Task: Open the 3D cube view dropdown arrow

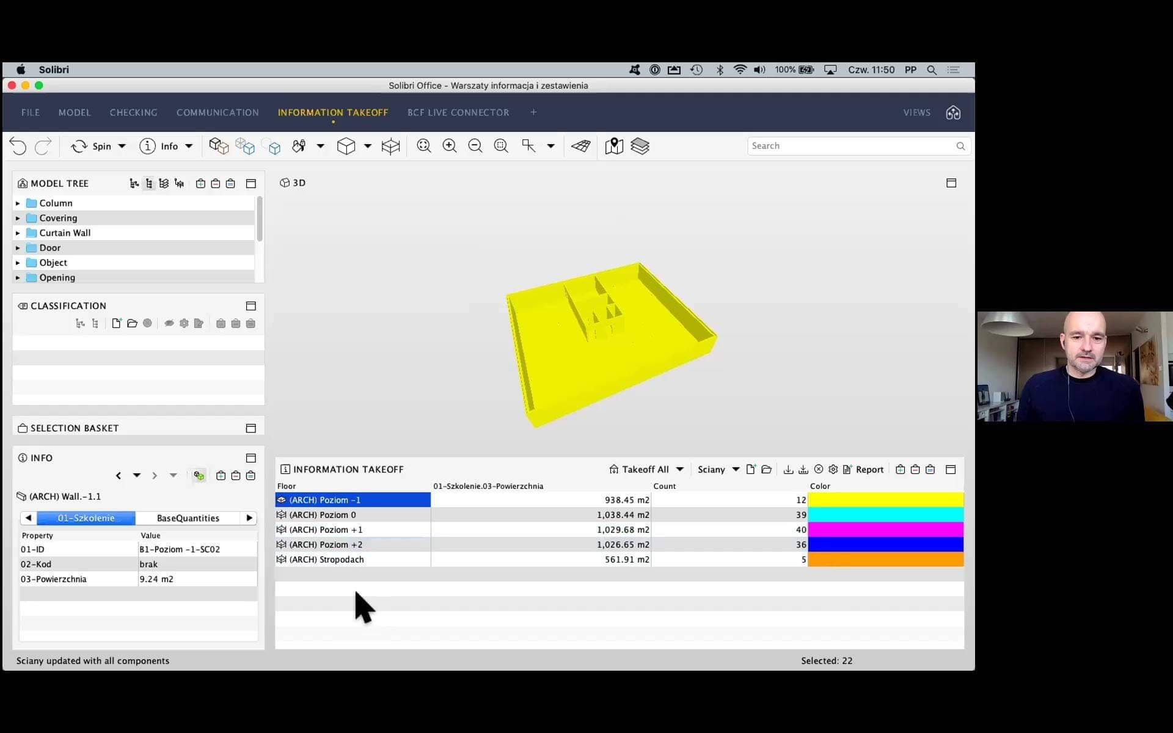Action: point(368,146)
